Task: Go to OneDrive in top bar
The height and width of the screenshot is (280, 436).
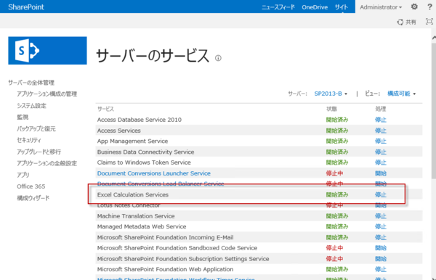Action: (315, 7)
